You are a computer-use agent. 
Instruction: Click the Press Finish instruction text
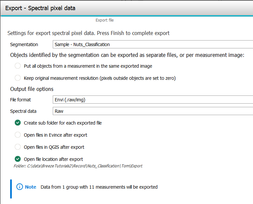pos(88,33)
